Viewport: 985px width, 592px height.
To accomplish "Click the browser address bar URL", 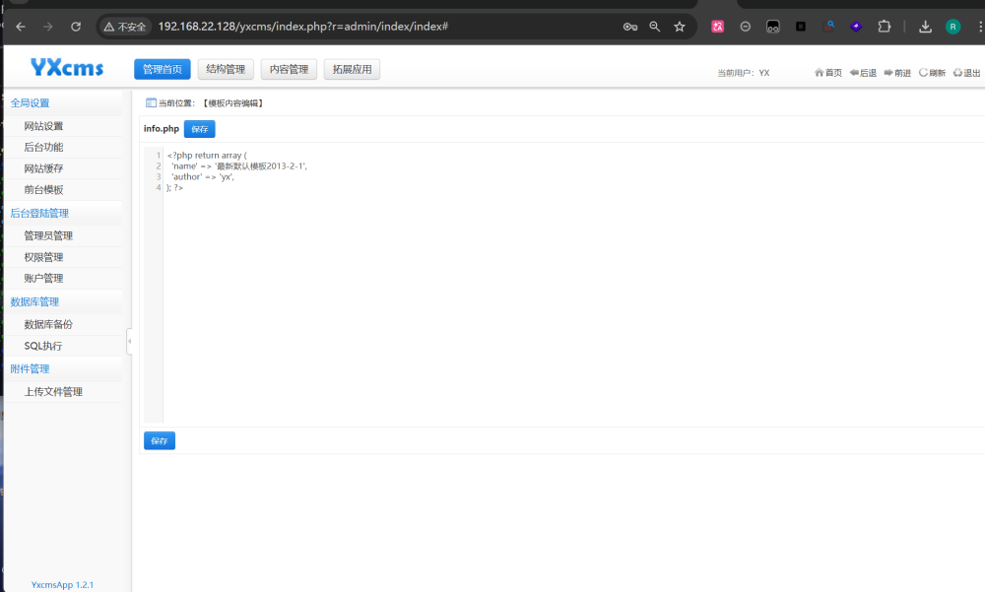I will [x=303, y=27].
